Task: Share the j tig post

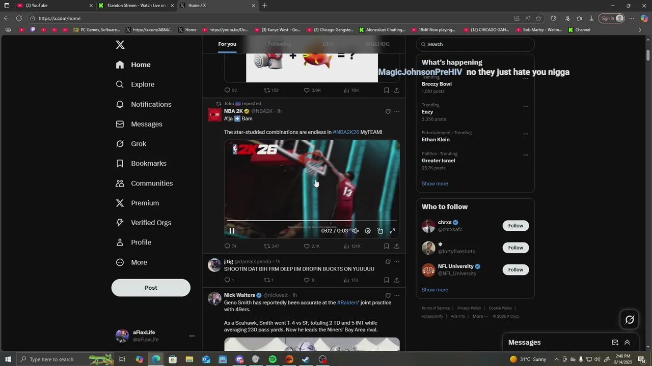Action: (397, 280)
